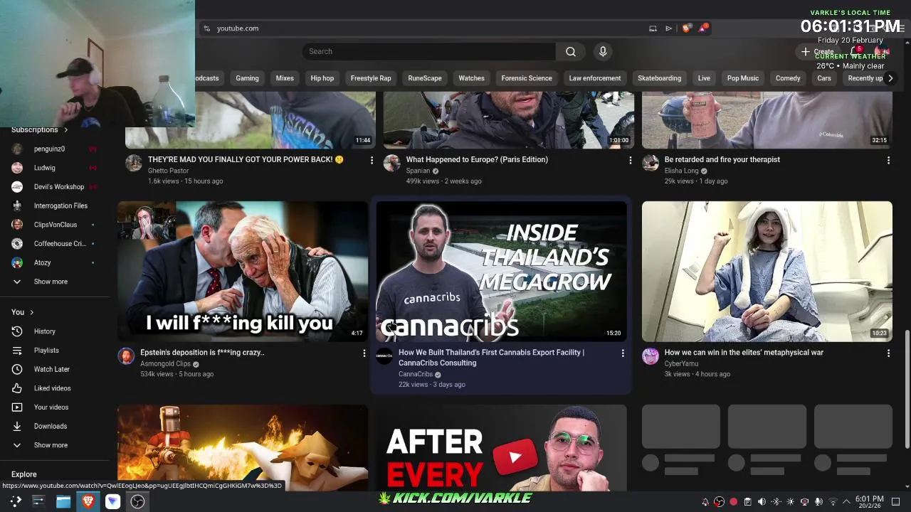Open more options for Epstein's deposition video

point(364,353)
